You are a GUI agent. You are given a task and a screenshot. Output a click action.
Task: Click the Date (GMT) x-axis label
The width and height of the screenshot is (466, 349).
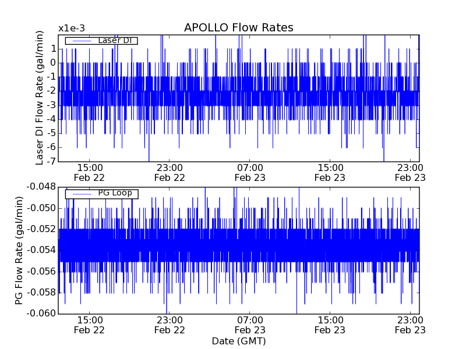coord(238,340)
